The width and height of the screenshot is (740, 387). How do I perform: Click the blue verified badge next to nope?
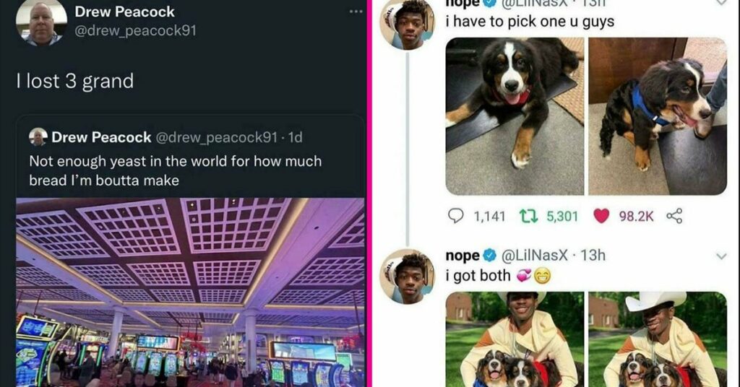[x=491, y=256]
